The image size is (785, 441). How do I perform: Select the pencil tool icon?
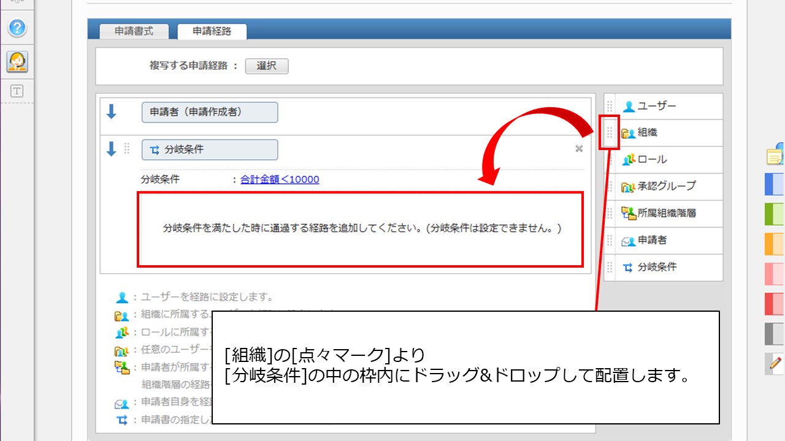tap(775, 364)
